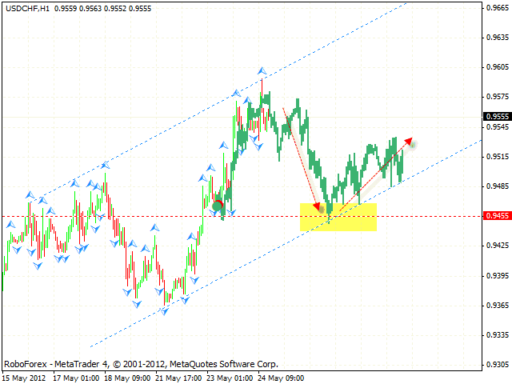Viewport: 512px width, 384px height.
Task: Click the 0.9605 price axis label
Action: click(497, 67)
